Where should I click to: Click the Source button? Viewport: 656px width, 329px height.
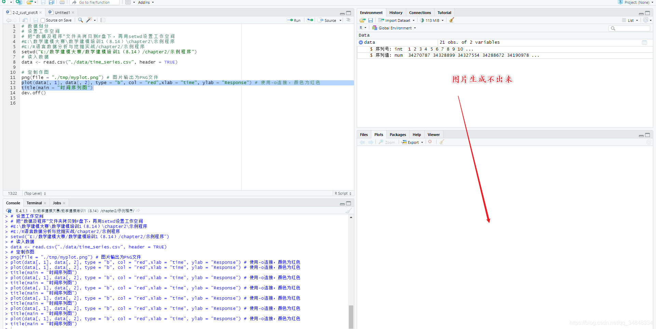click(x=327, y=20)
